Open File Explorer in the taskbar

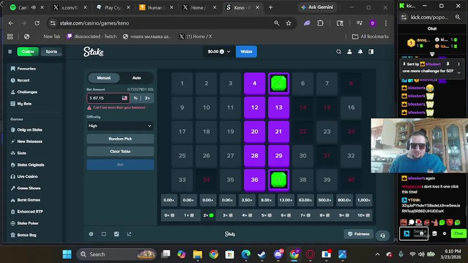tap(198, 254)
